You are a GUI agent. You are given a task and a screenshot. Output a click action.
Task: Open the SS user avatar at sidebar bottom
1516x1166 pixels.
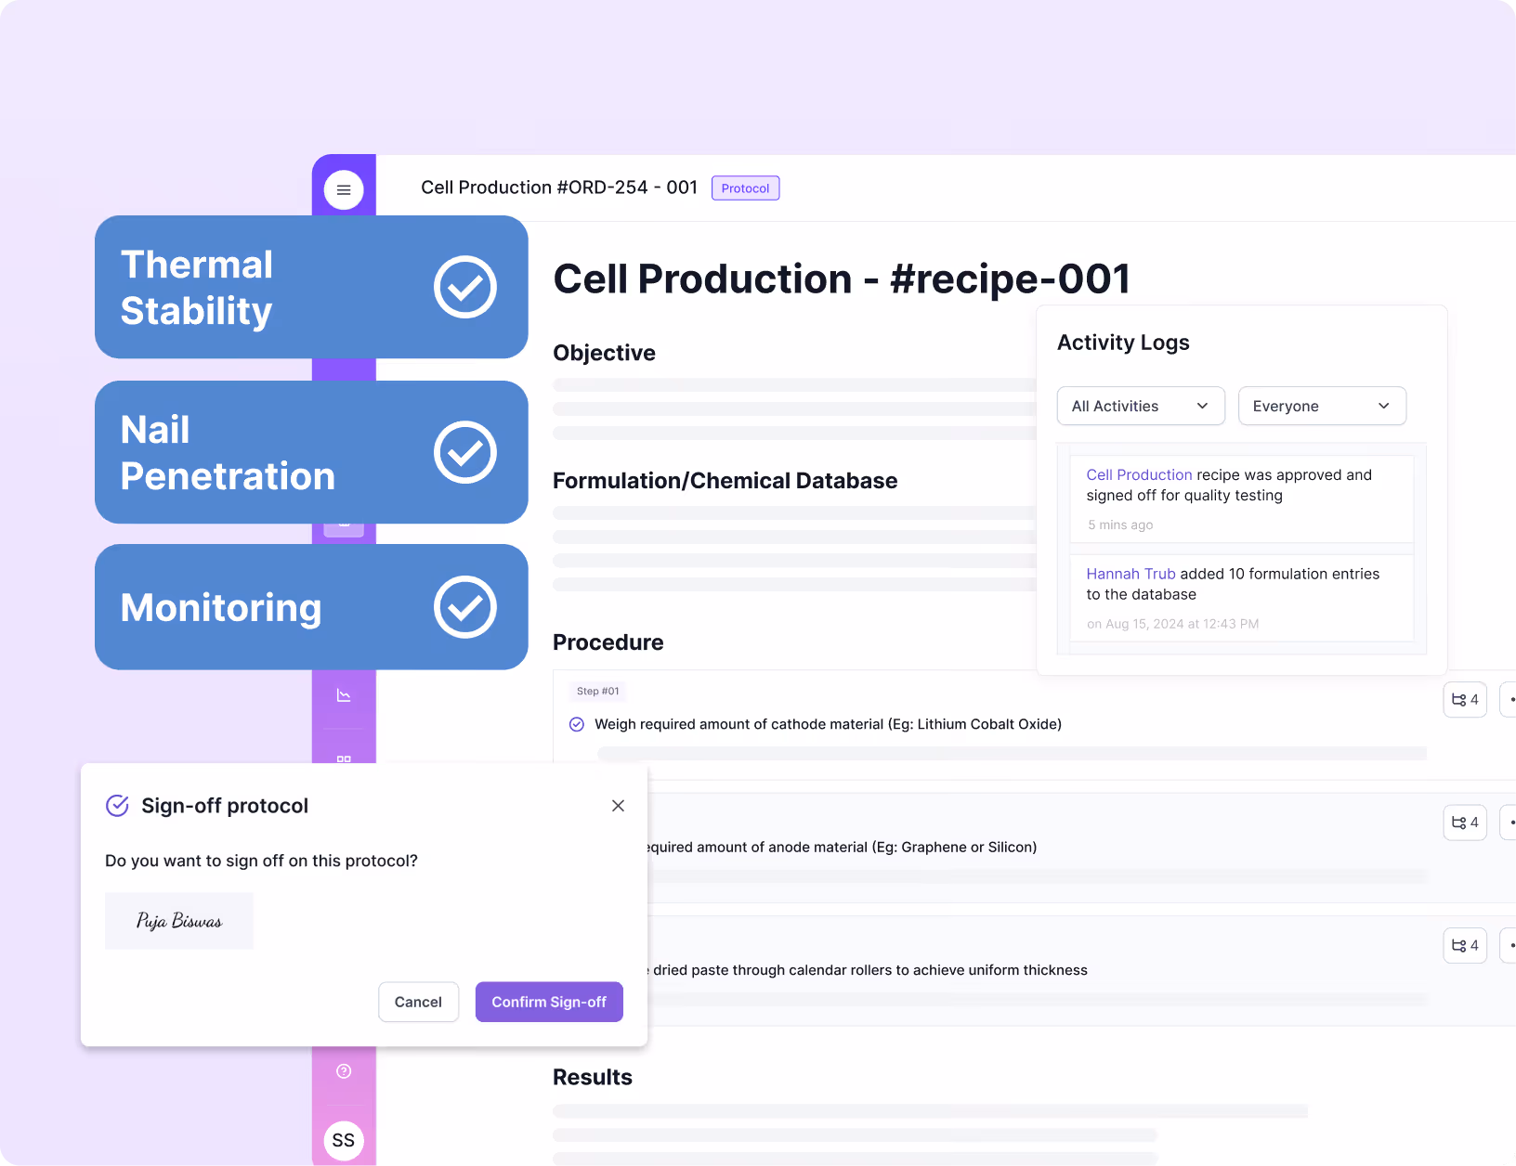(x=344, y=1140)
